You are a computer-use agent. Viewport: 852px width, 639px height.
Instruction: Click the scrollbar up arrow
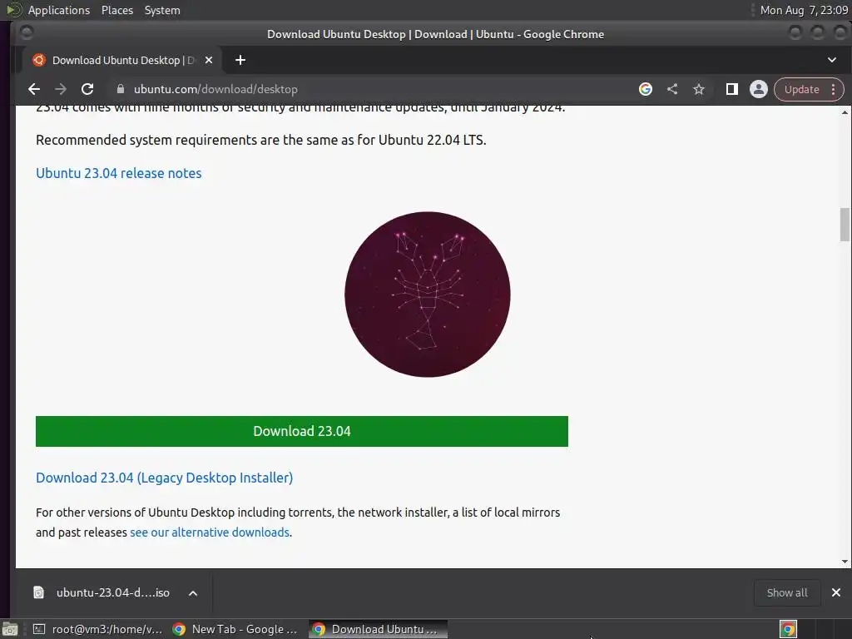click(845, 112)
